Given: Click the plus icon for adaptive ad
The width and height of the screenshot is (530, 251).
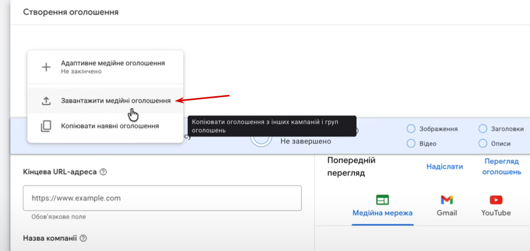Looking at the screenshot, I should coord(46,67).
